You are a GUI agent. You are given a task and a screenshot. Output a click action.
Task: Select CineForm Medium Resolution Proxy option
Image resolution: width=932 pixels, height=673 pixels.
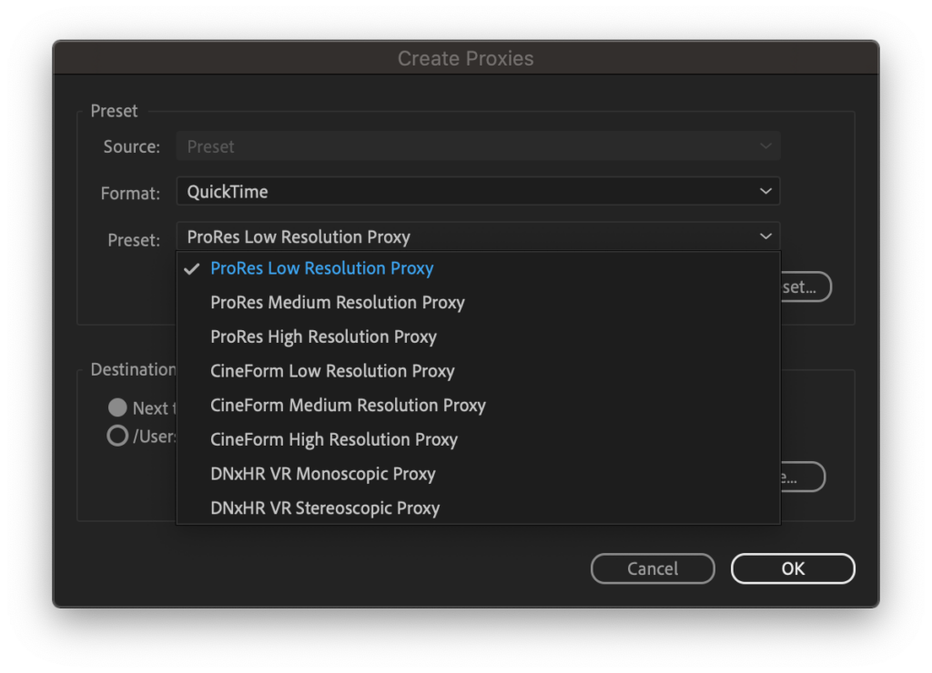348,406
